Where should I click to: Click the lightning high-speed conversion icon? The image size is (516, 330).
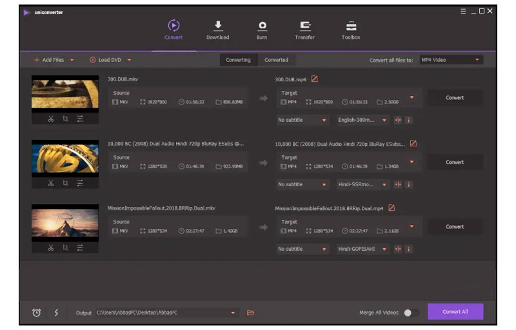click(56, 313)
